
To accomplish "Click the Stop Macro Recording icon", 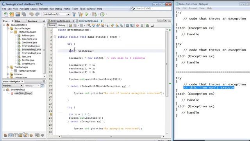I will (x=142, y=25).
